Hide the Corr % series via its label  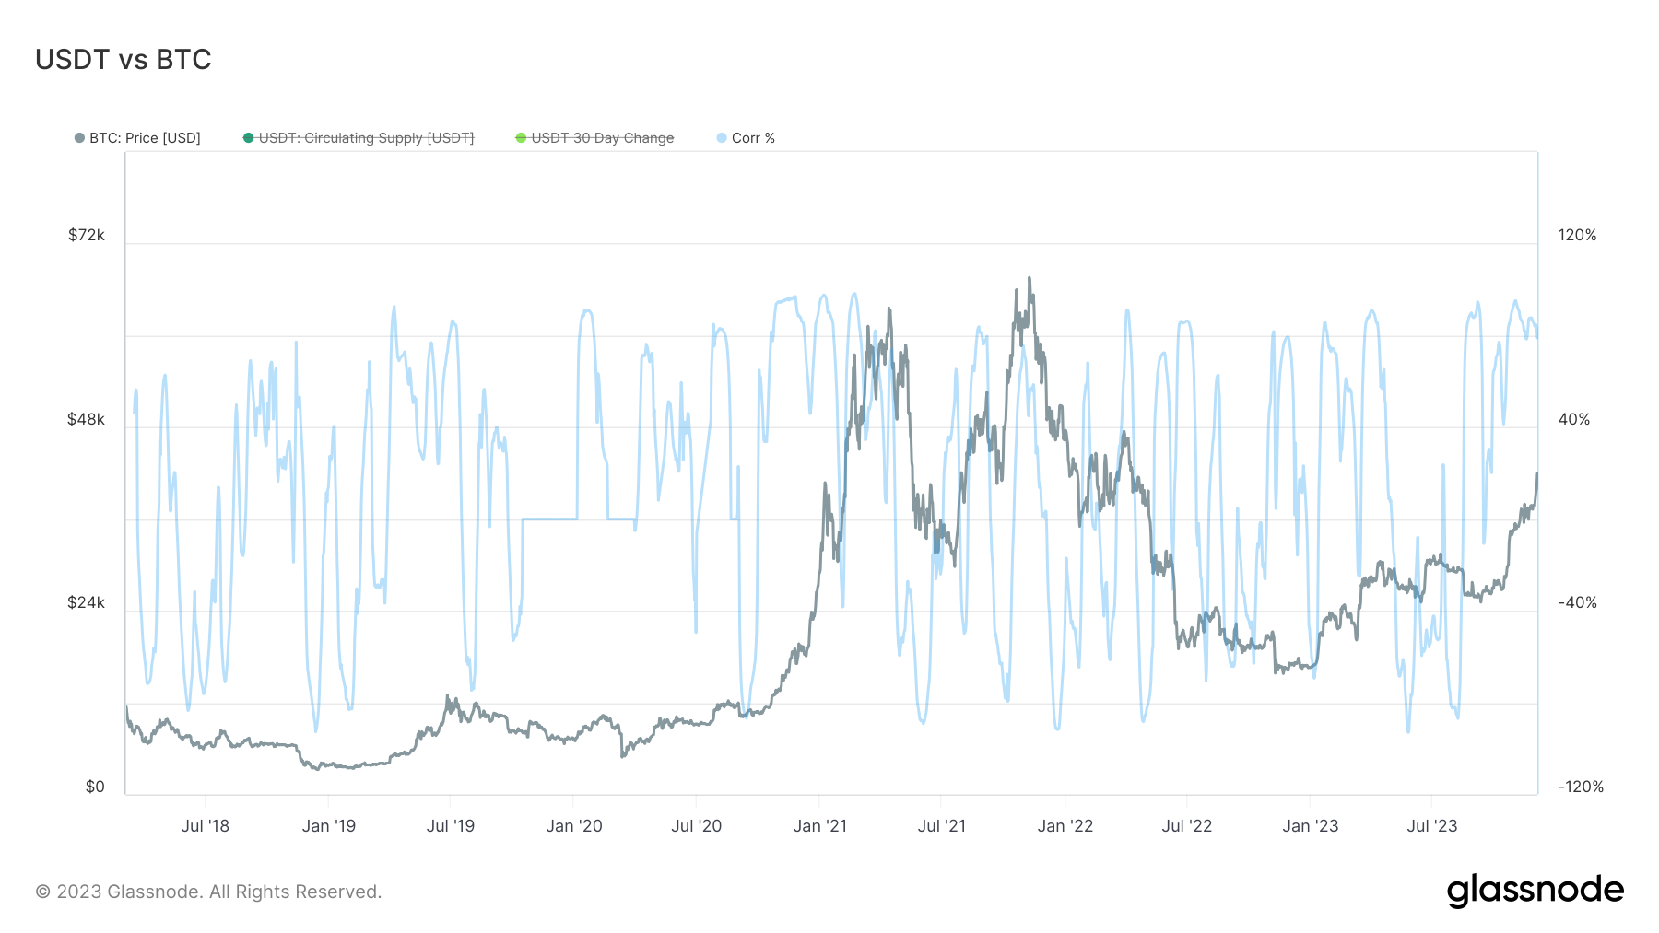(x=753, y=138)
